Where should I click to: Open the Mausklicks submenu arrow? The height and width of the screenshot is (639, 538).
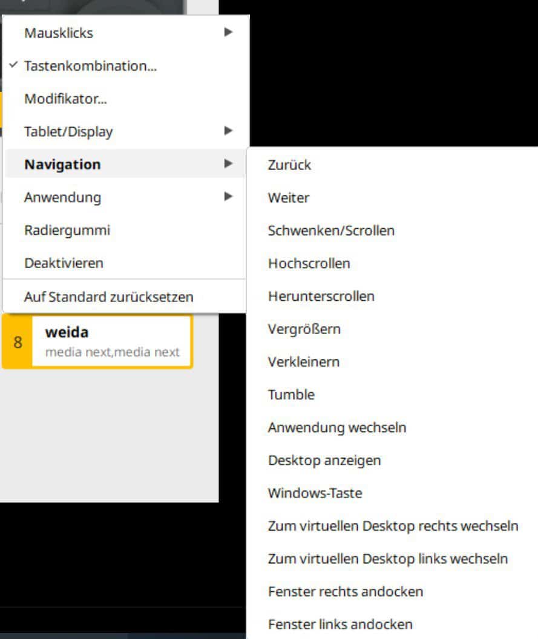coord(228,33)
